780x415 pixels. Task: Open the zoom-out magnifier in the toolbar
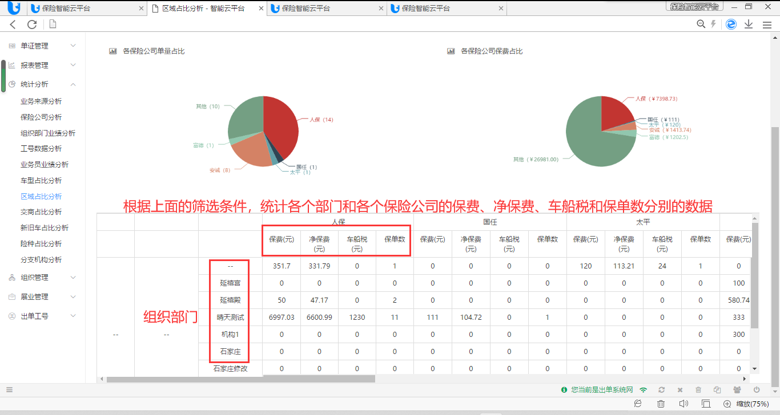701,24
